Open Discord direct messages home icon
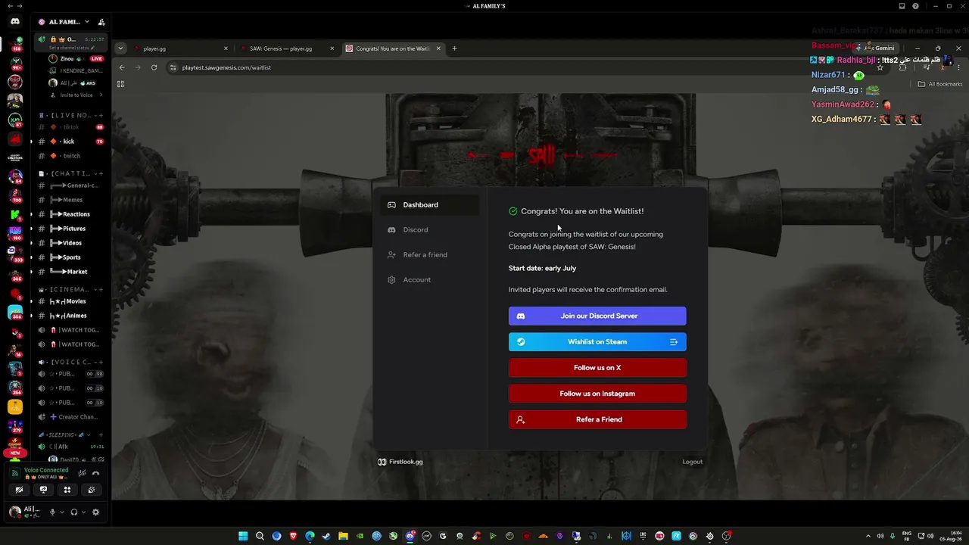 click(x=15, y=22)
